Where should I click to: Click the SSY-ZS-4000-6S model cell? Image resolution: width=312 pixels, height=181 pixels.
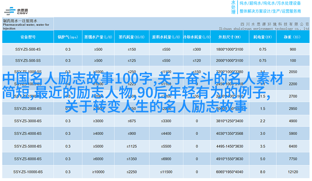point(28,133)
